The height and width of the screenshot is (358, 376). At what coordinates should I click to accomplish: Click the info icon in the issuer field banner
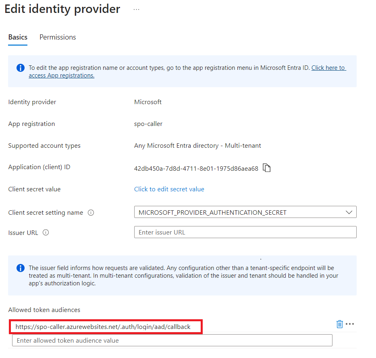(21, 268)
